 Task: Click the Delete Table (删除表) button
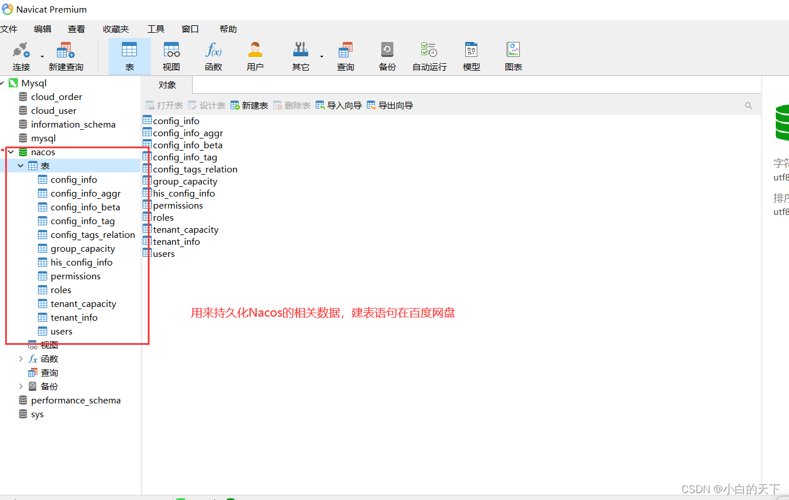(292, 106)
